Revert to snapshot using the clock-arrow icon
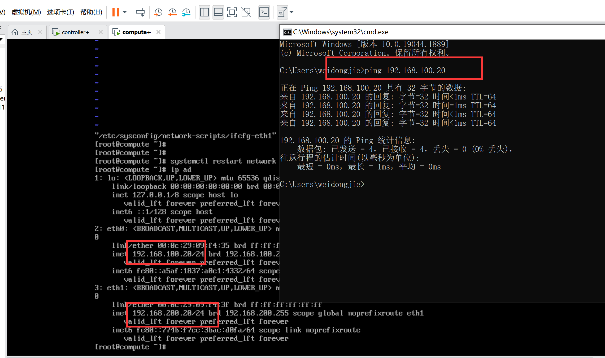The image size is (605, 358). pyautogui.click(x=172, y=12)
